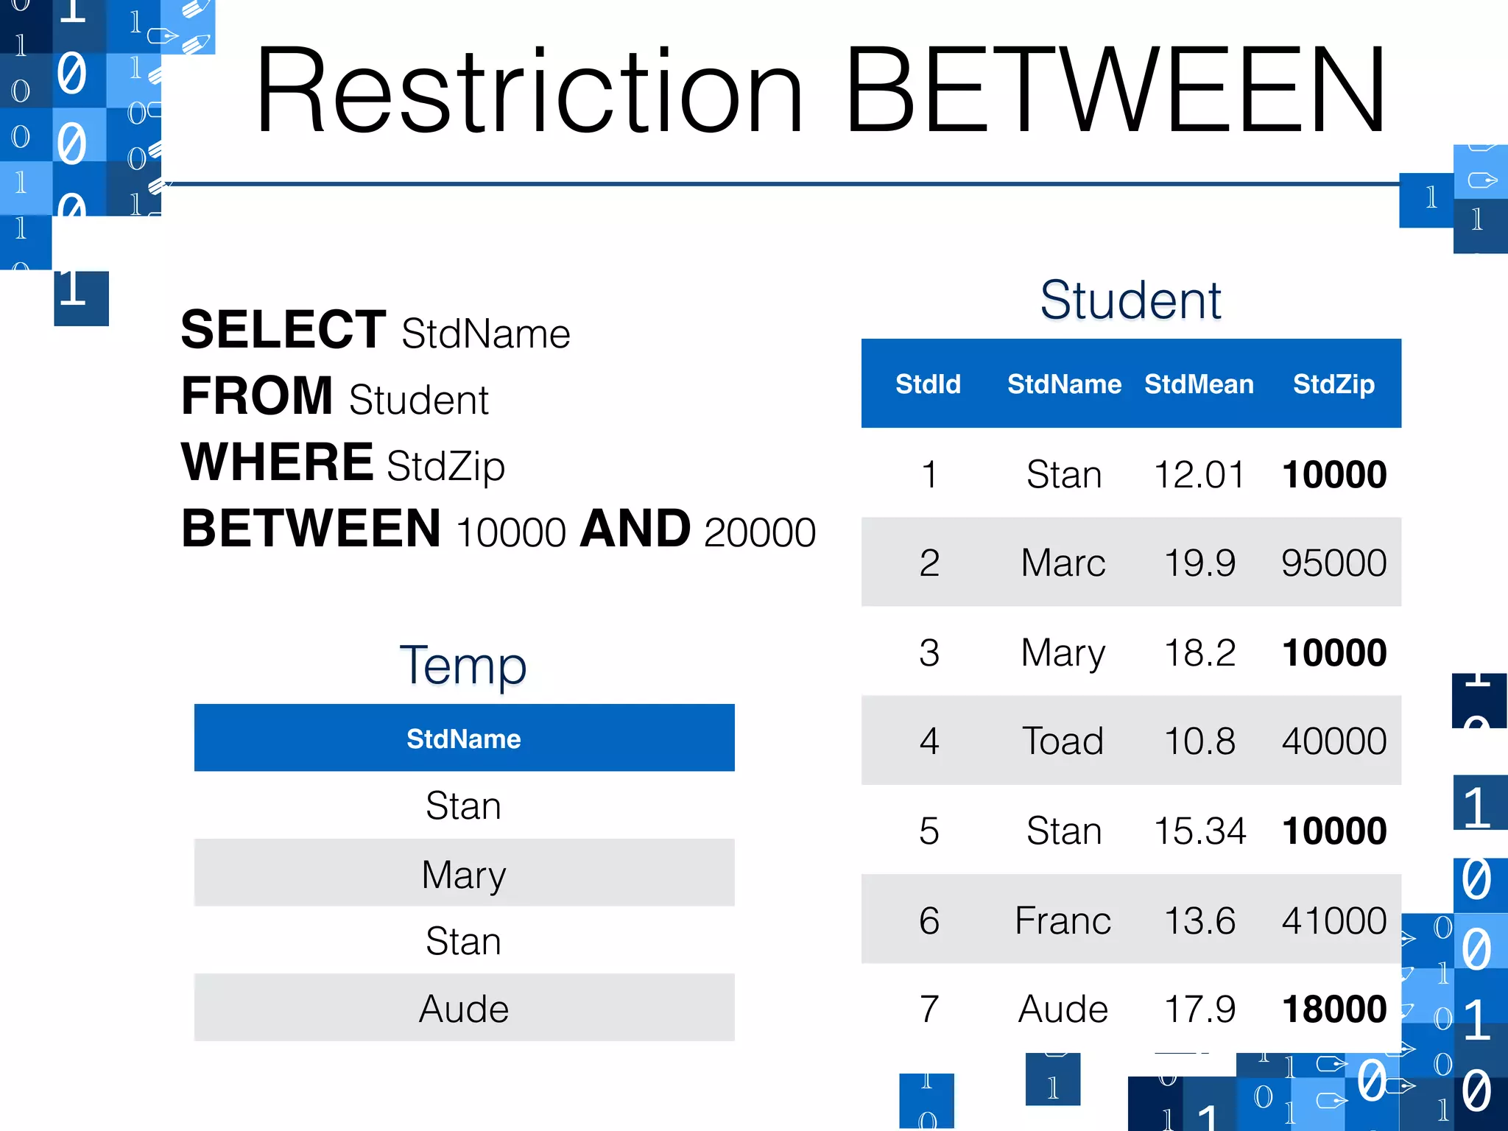Screen dimensions: 1508x1131
Task: Select the Toad cell in Student table
Action: pyautogui.click(x=1063, y=741)
